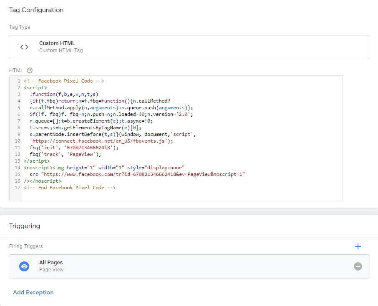Click the Firing Triggers label

click(26, 246)
